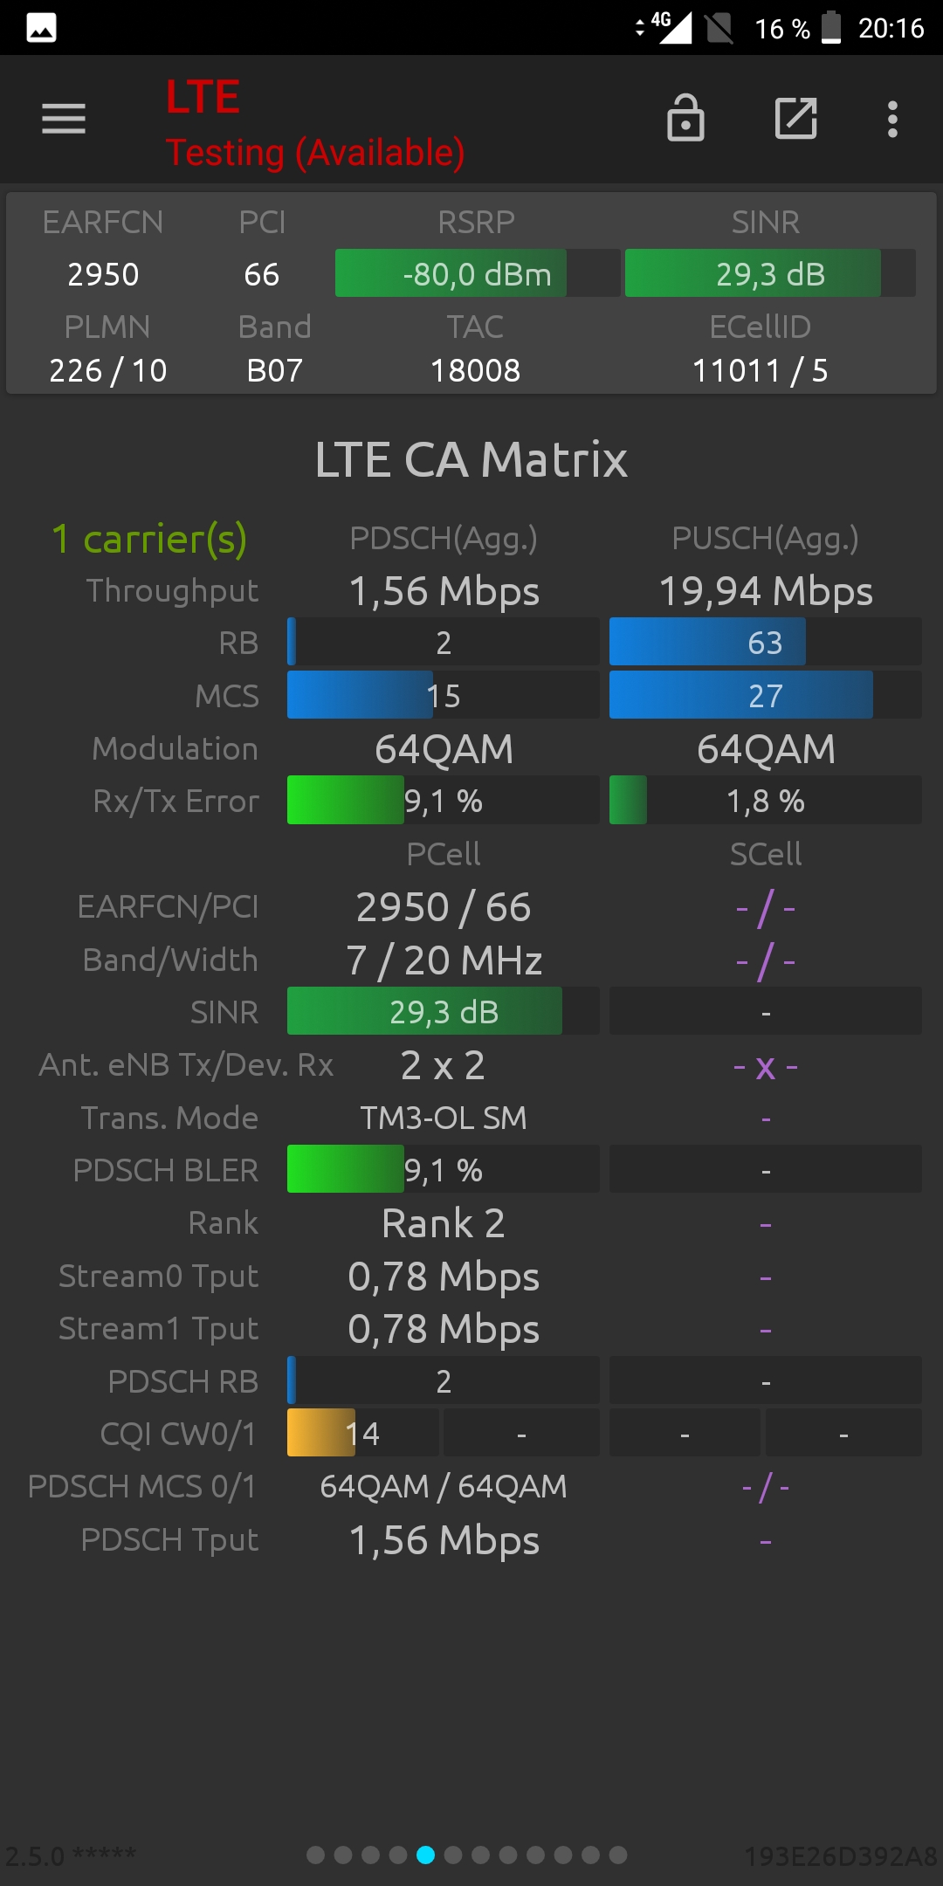Tap the CQI CW0 bar showing 14
Viewport: 943px width, 1886px height.
[363, 1433]
